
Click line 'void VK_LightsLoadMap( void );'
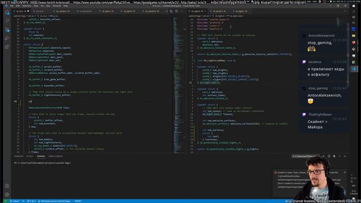[217, 60]
